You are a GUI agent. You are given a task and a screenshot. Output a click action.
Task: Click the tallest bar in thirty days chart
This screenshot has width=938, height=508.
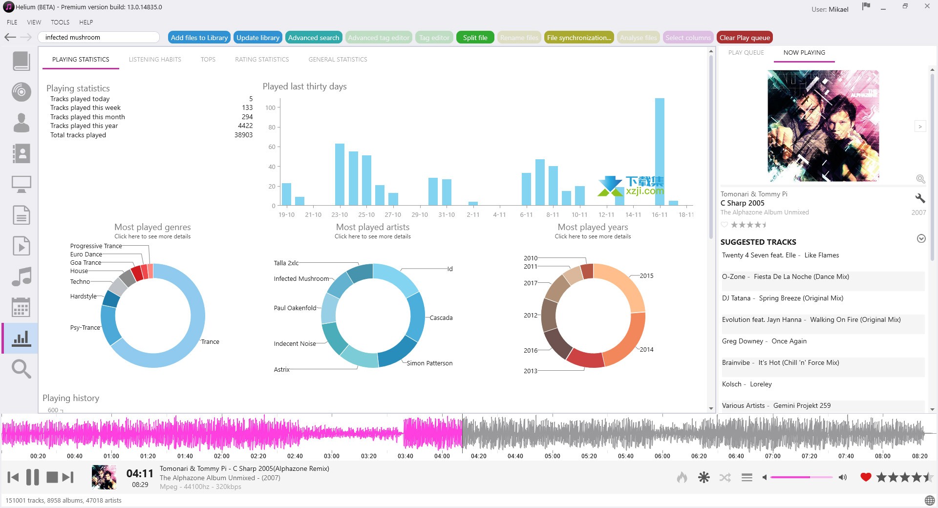pyautogui.click(x=660, y=151)
